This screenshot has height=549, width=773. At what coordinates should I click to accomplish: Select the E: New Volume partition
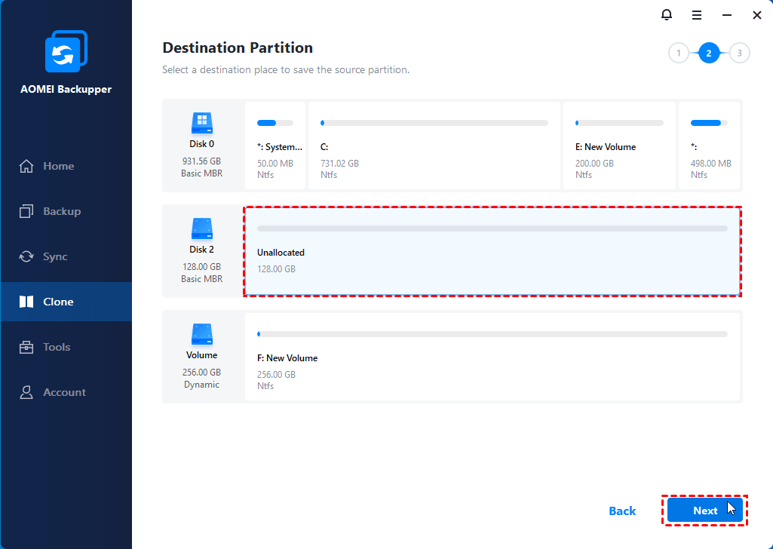619,146
